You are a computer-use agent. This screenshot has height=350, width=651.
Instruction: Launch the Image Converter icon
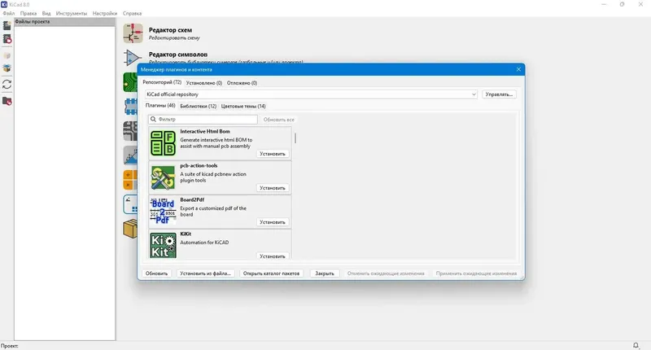pos(130,155)
